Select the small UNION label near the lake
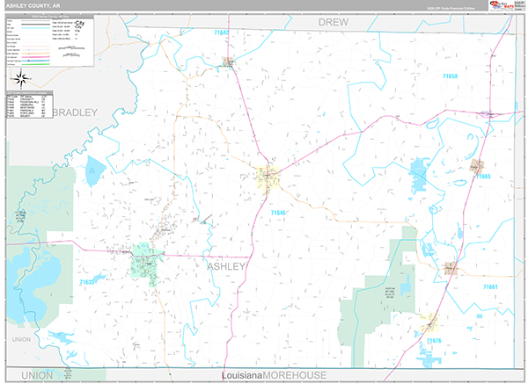 point(21,339)
